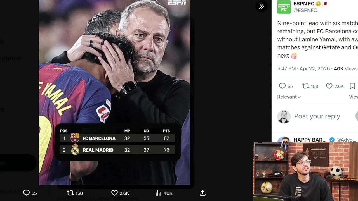Screen dimensions: 358x201
Task: Click the Yamal and coach photo
Action: click(x=114, y=70)
